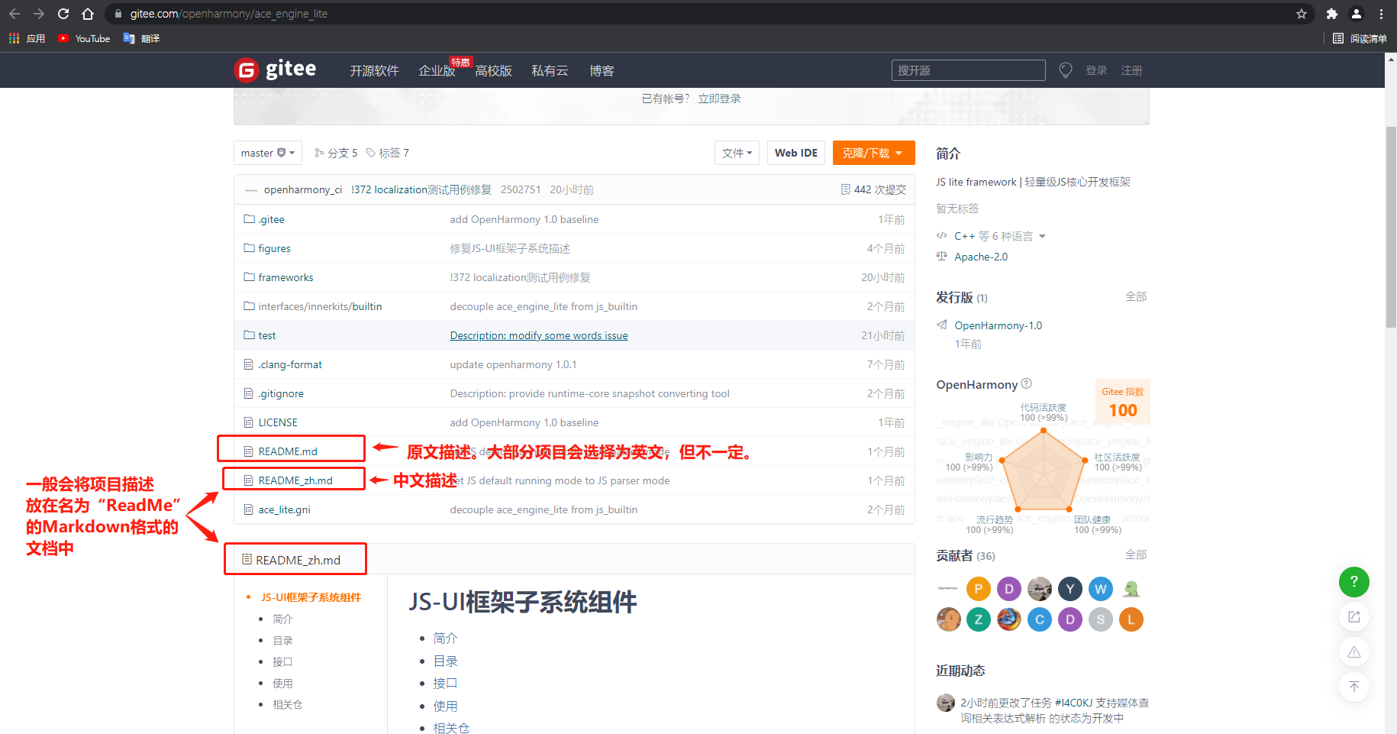Open the .clang-format file
This screenshot has height=734, width=1397.
tap(290, 364)
